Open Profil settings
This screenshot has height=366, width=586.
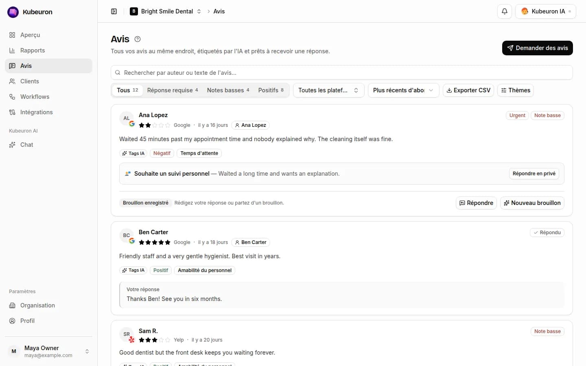[x=48, y=321]
